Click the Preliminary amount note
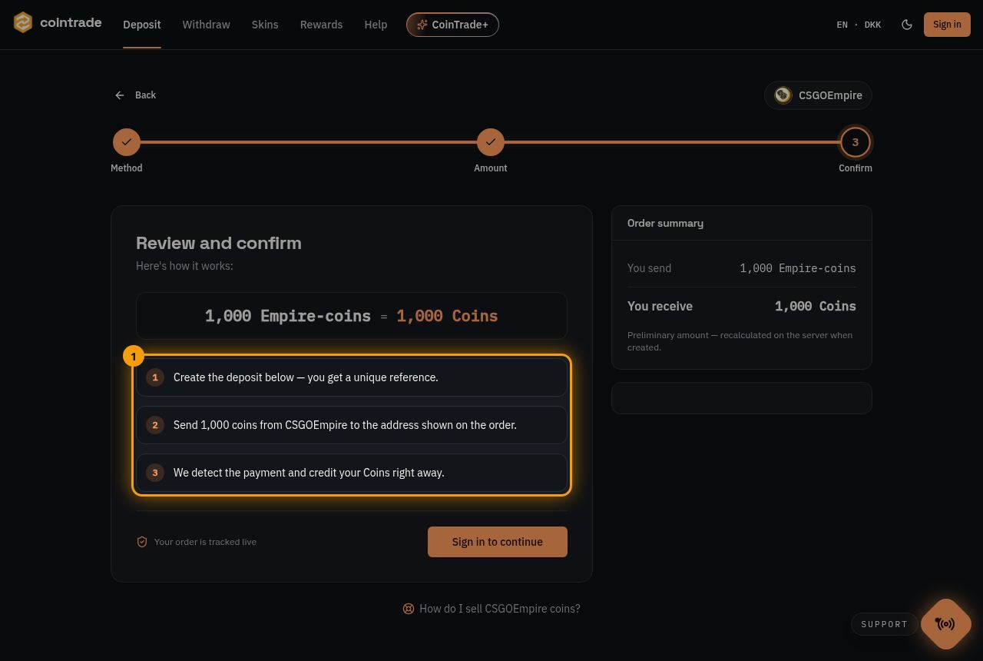 coord(740,341)
